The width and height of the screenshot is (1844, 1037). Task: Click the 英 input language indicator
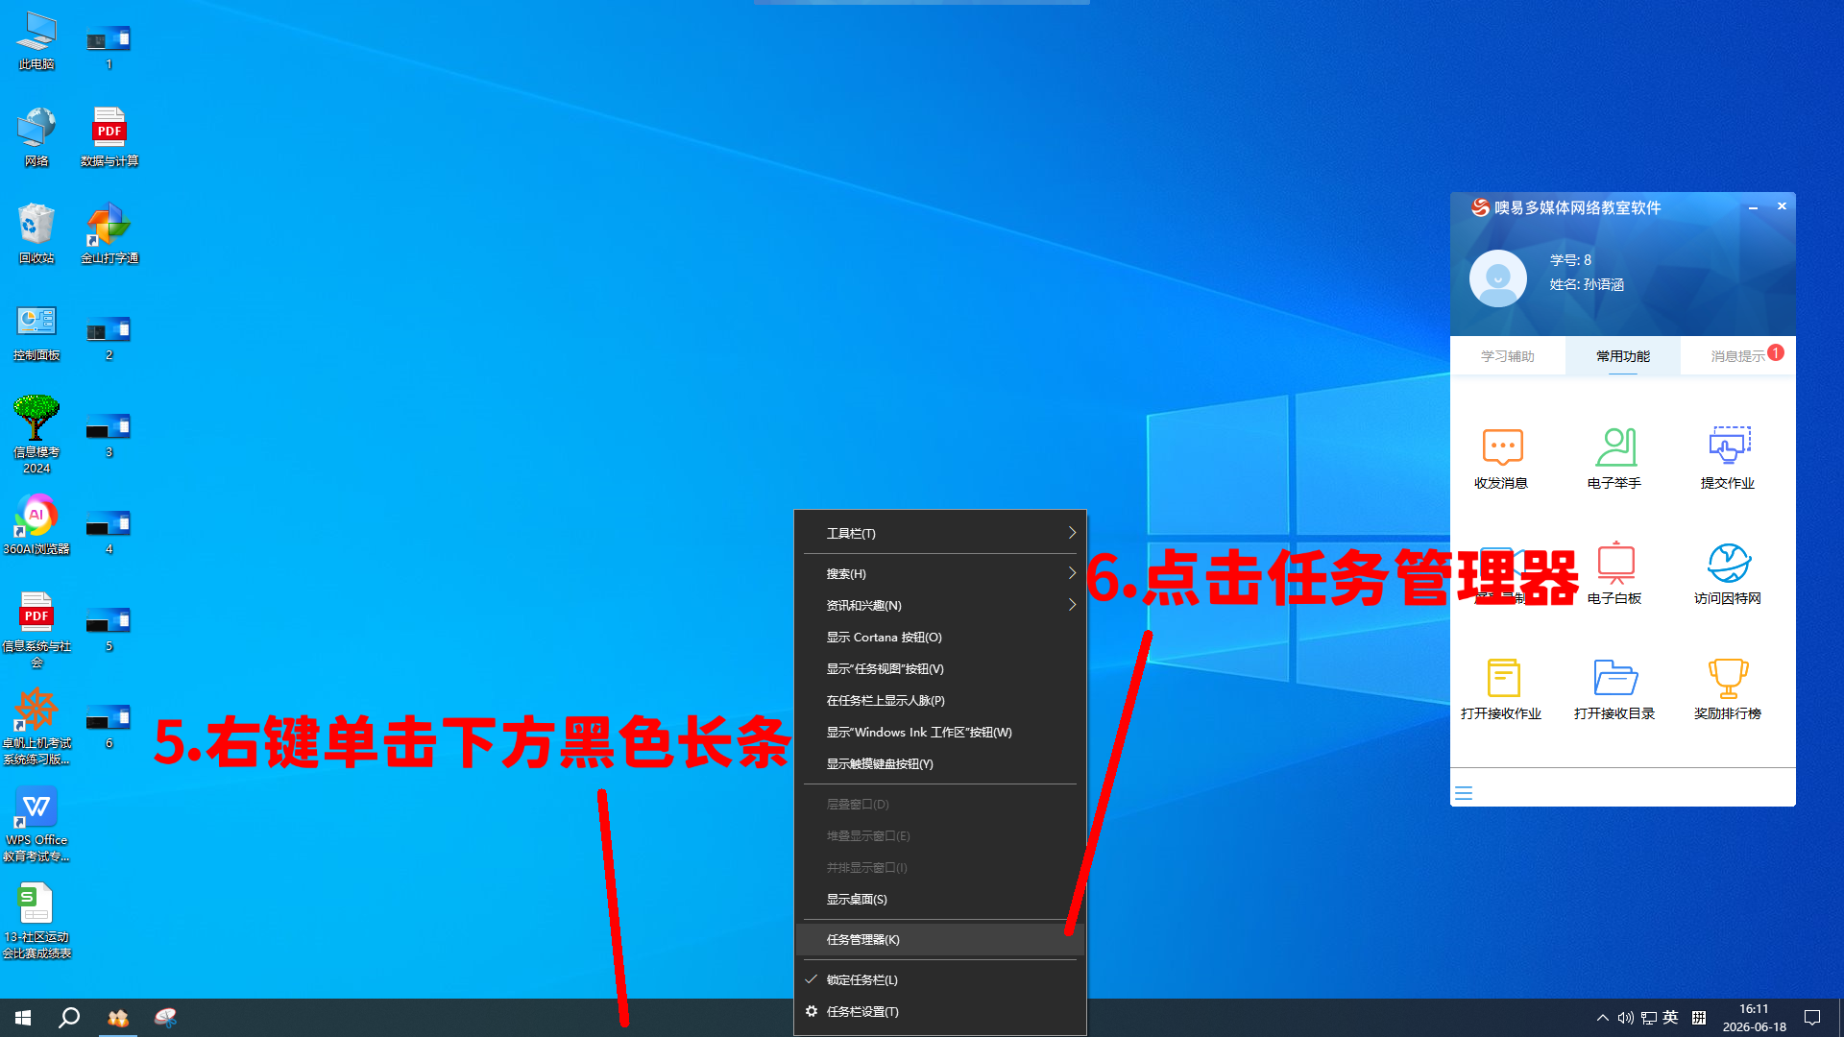coord(1671,1018)
